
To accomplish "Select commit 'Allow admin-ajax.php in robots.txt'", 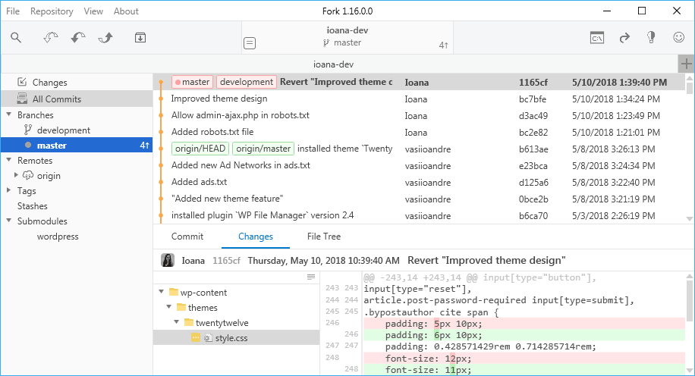I will tap(420, 115).
